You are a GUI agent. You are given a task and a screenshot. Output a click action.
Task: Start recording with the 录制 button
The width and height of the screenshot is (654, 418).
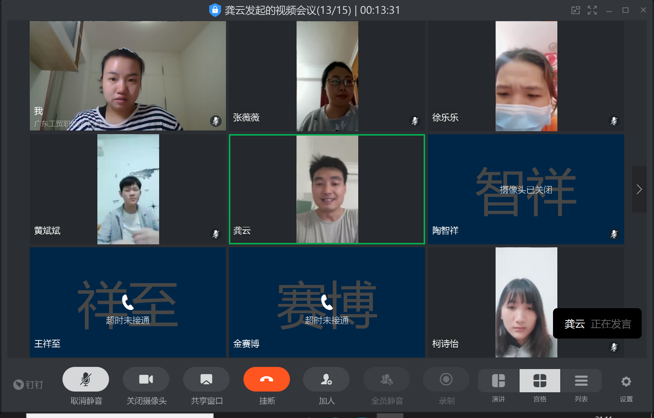click(446, 379)
